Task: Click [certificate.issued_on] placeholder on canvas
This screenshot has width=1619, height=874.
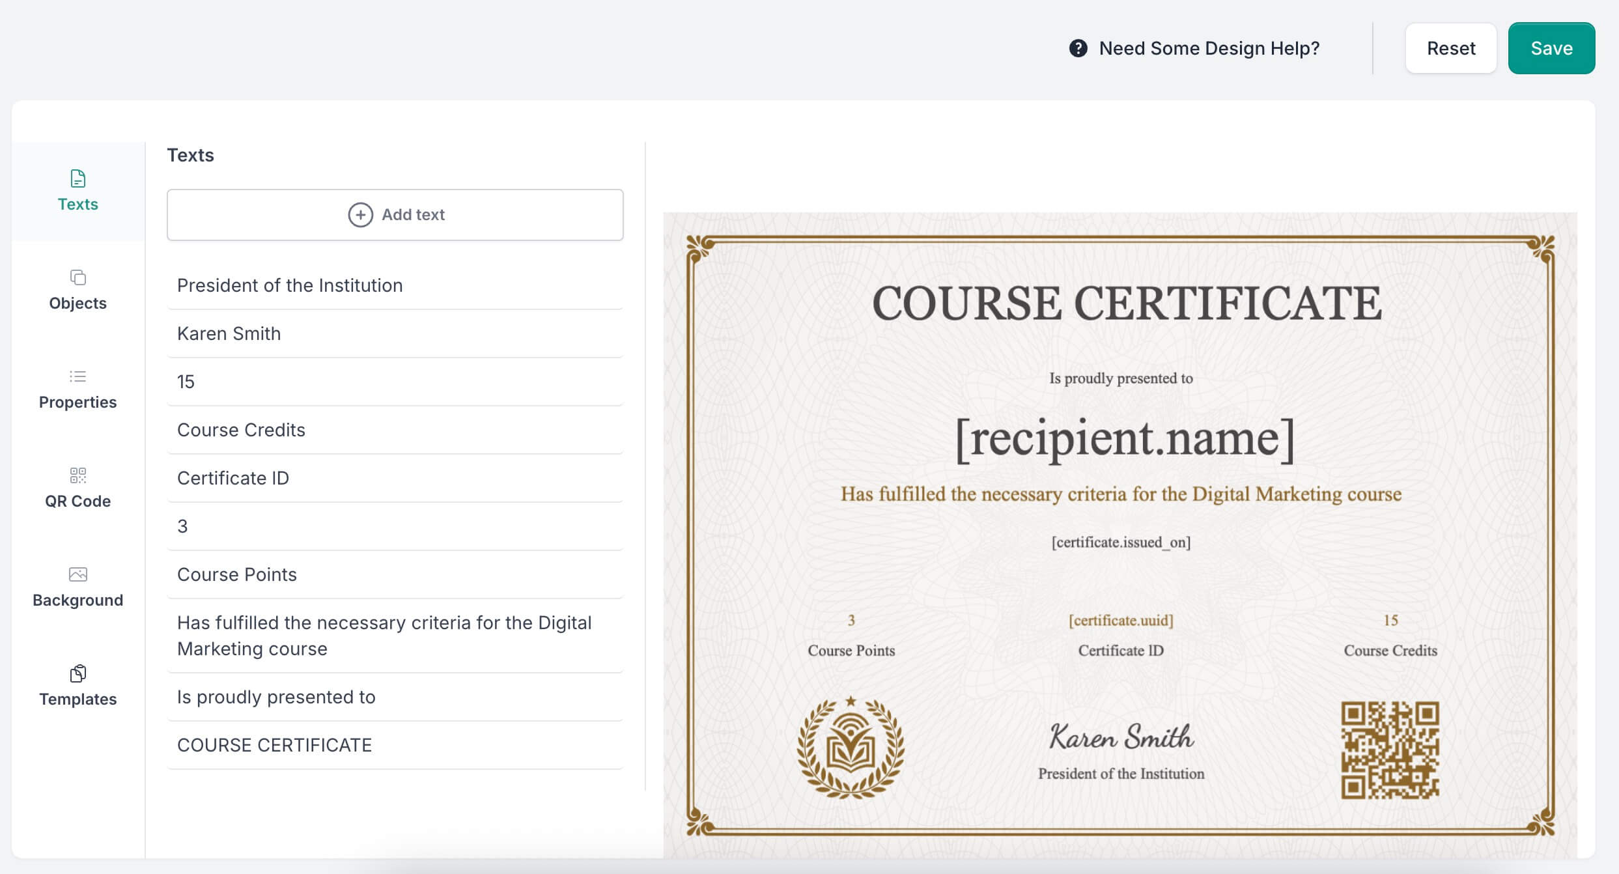Action: coord(1121,542)
